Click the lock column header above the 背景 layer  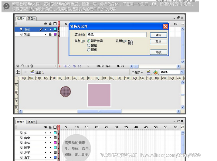[x=50, y=24]
